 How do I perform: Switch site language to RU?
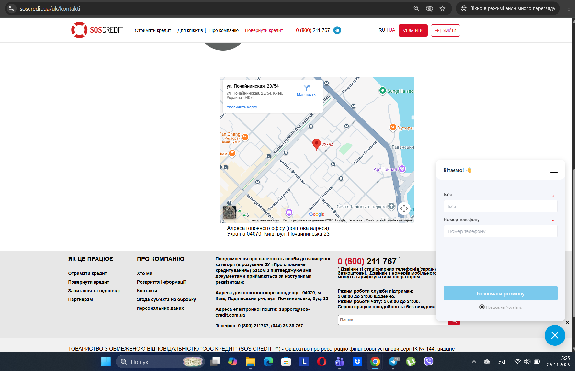pyautogui.click(x=382, y=30)
